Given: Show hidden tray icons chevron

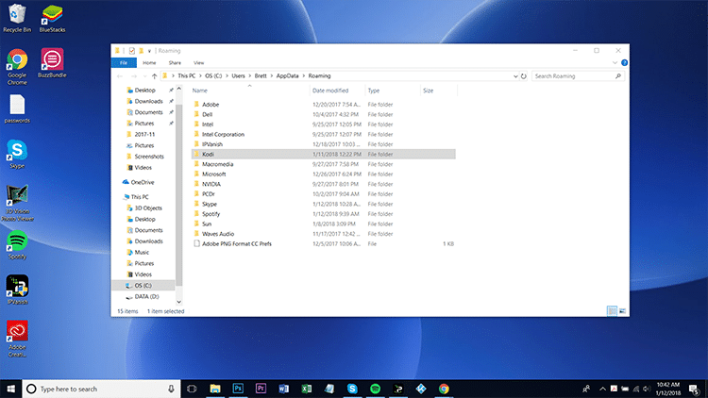Looking at the screenshot, I should pyautogui.click(x=602, y=389).
